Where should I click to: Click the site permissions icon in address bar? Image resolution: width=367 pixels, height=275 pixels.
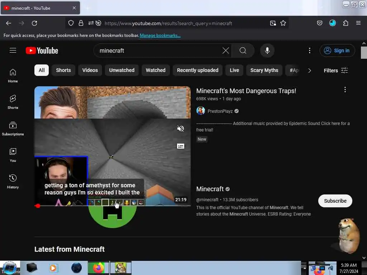point(91,23)
